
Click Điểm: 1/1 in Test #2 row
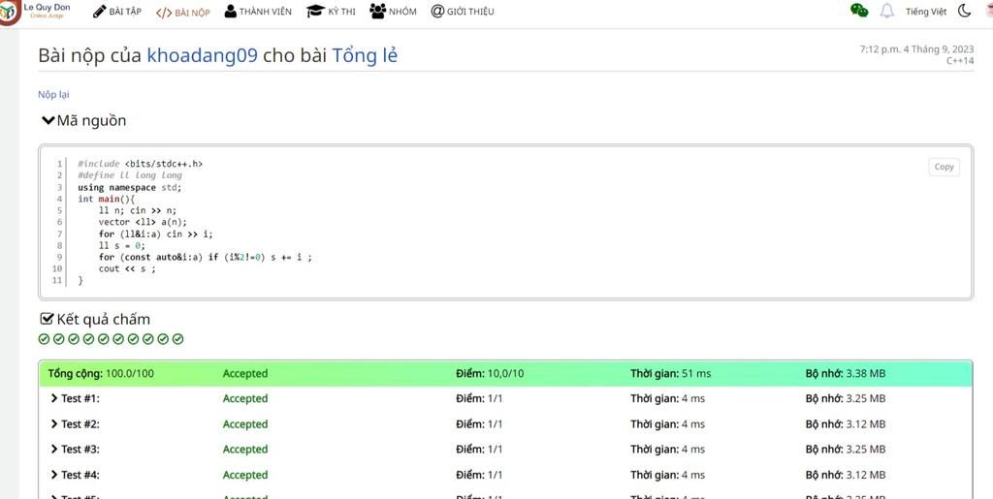coord(479,423)
